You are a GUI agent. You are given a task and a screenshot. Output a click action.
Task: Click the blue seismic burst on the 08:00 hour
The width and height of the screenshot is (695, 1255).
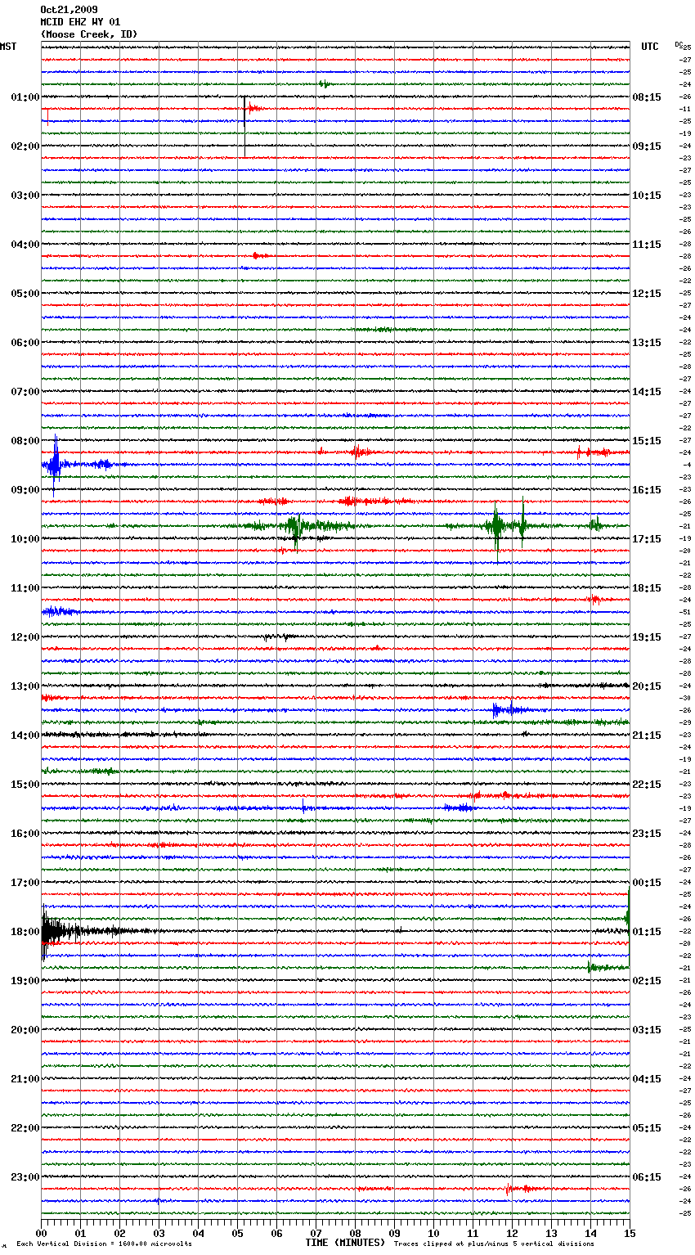(56, 465)
